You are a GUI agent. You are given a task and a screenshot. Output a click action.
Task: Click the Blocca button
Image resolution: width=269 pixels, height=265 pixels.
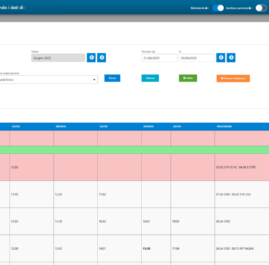coord(113,78)
